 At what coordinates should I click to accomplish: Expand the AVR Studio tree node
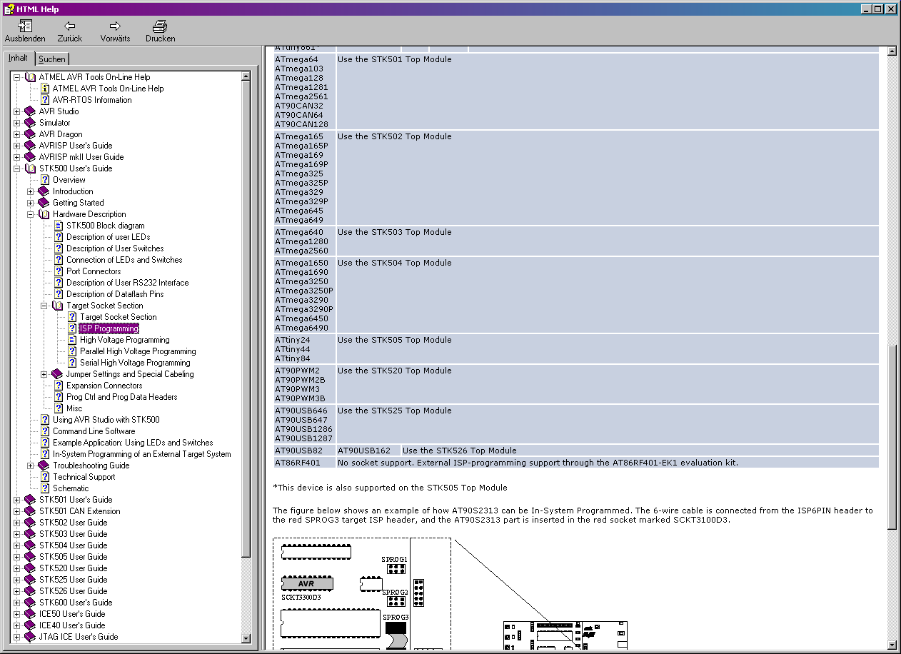(x=17, y=111)
